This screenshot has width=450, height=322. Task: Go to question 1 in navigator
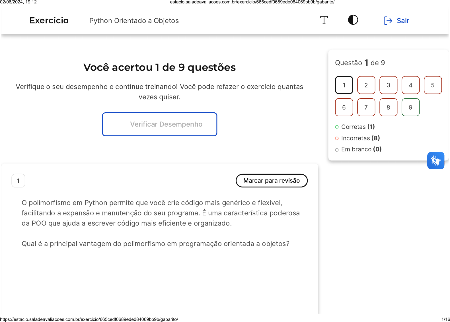pyautogui.click(x=344, y=85)
